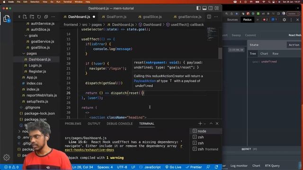Screen dimensions: 303x170
Task: Go to line via Ln 26, Col 34
Action: click(x=83, y=167)
